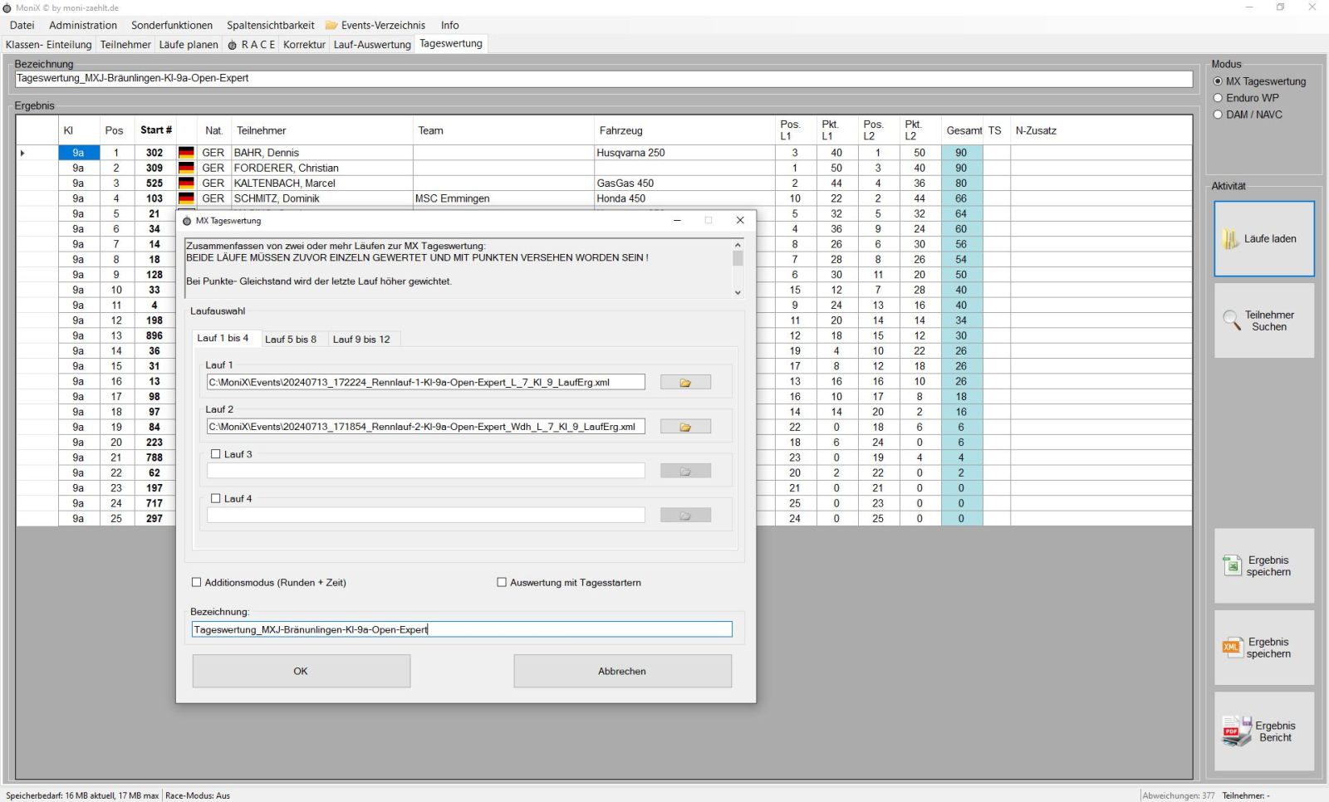Click start number 896 cell

tap(155, 336)
